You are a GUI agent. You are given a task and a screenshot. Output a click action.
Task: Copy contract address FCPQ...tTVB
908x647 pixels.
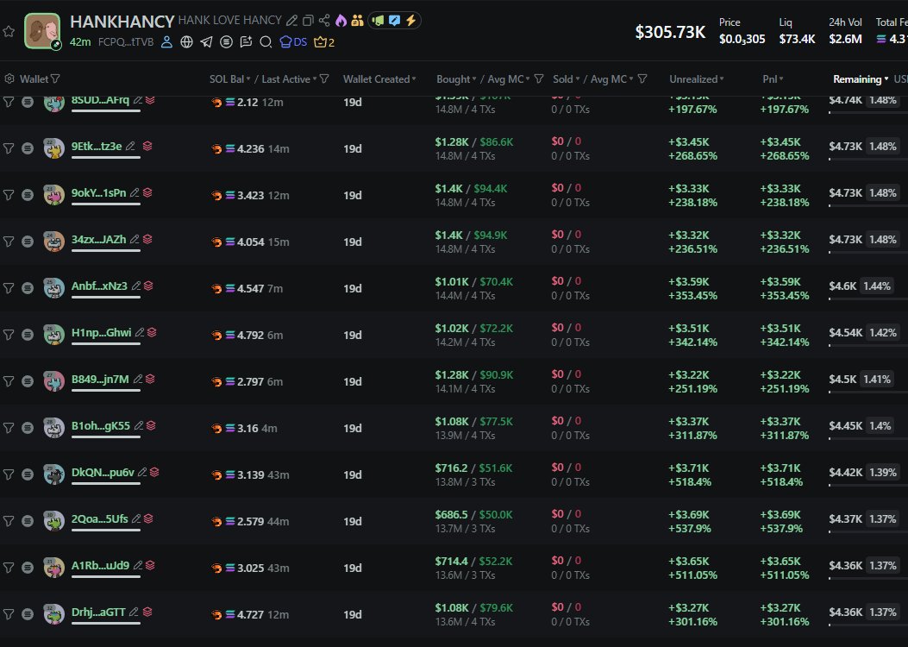click(x=125, y=41)
